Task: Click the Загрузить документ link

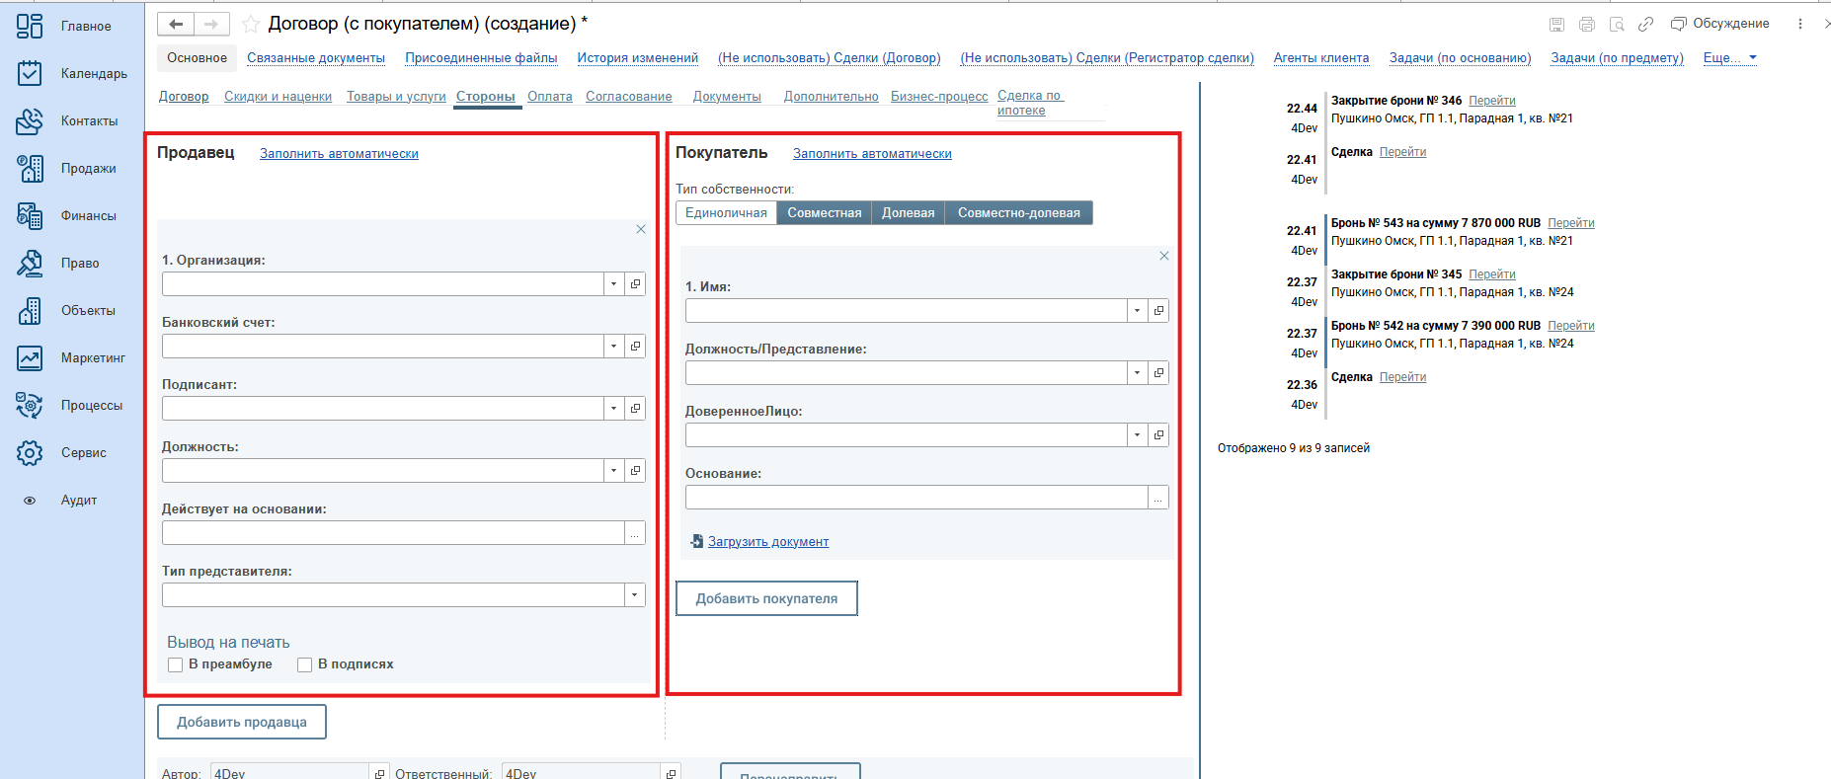Action: (x=767, y=541)
